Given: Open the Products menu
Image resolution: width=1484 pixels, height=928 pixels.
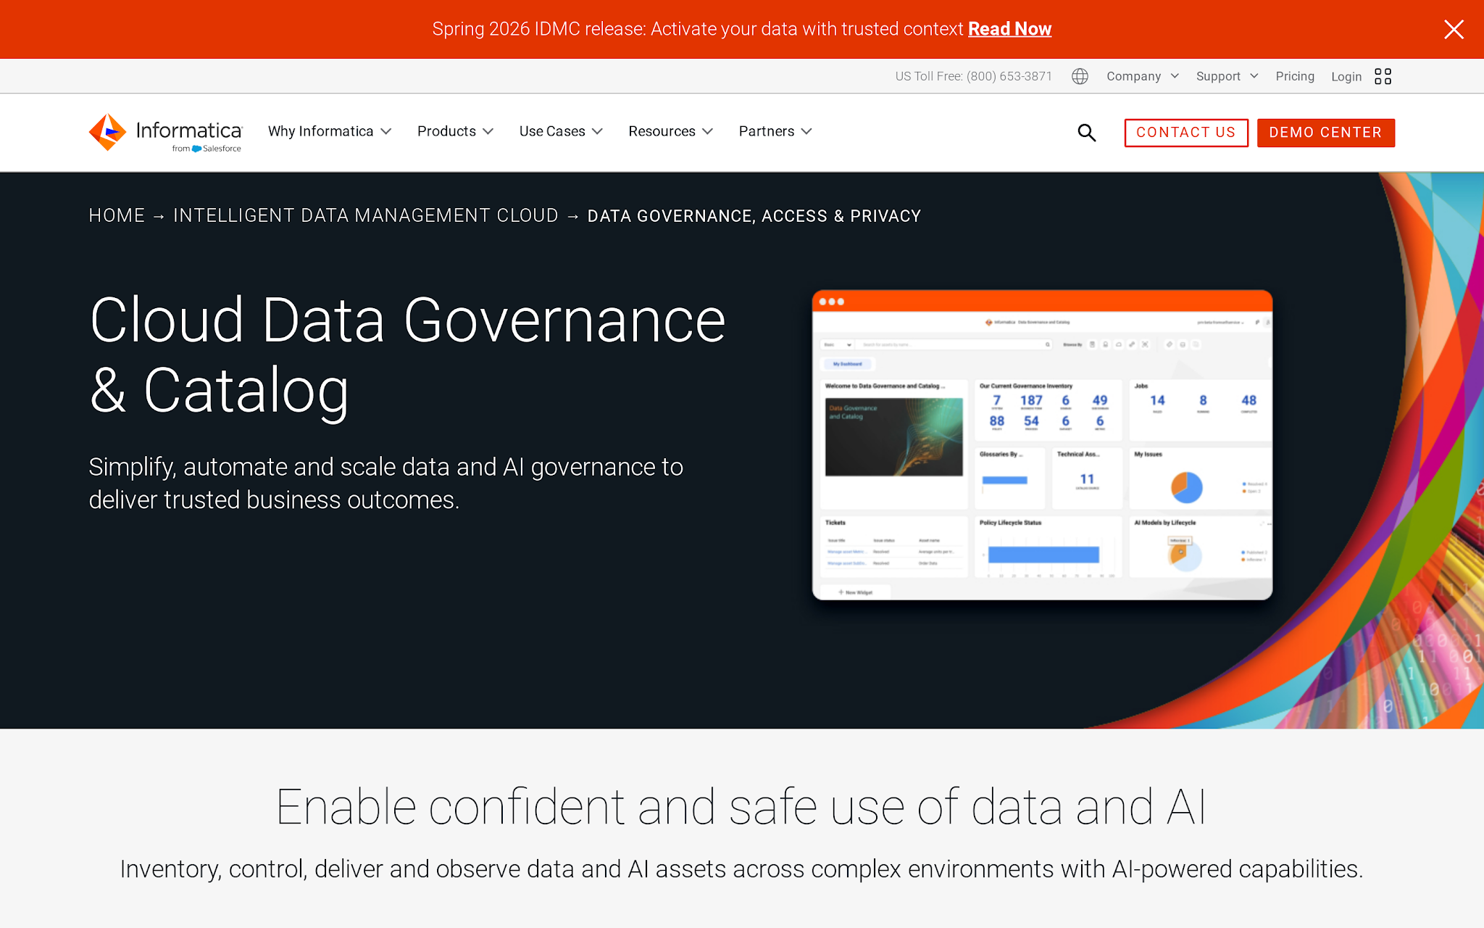Looking at the screenshot, I should point(455,131).
